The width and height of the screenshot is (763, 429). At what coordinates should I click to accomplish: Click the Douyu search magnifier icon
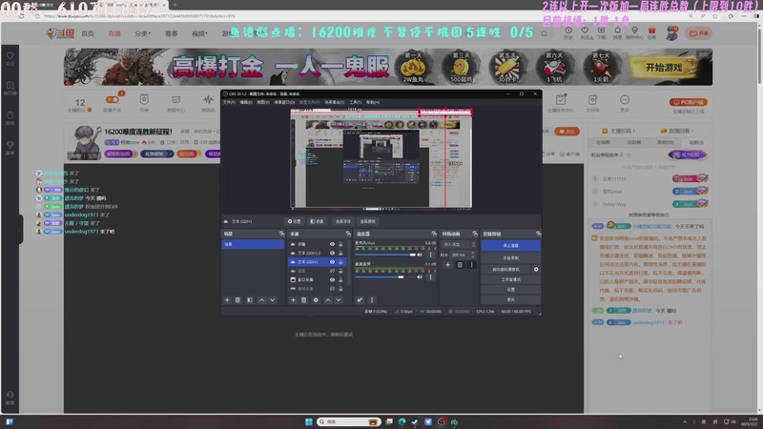click(x=544, y=33)
